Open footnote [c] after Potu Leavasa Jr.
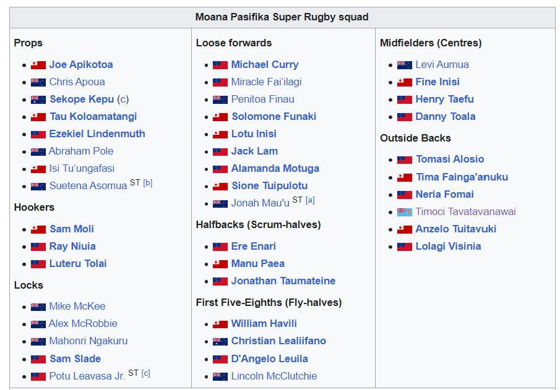560x390 pixels. tap(145, 373)
